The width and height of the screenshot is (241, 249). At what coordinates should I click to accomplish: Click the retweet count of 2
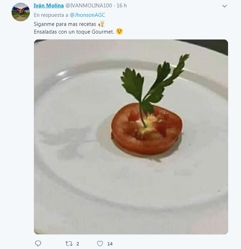(x=78, y=243)
